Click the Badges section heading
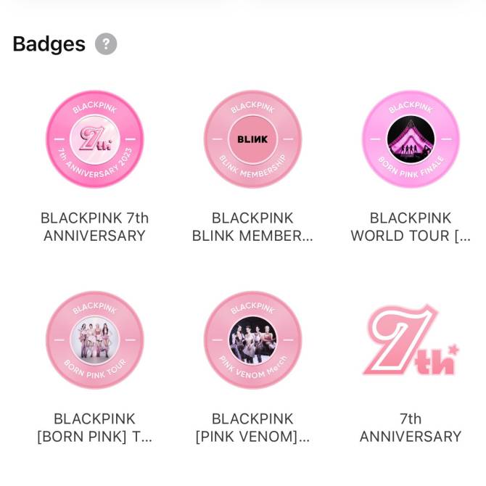This screenshot has height=486, width=486. pyautogui.click(x=49, y=44)
